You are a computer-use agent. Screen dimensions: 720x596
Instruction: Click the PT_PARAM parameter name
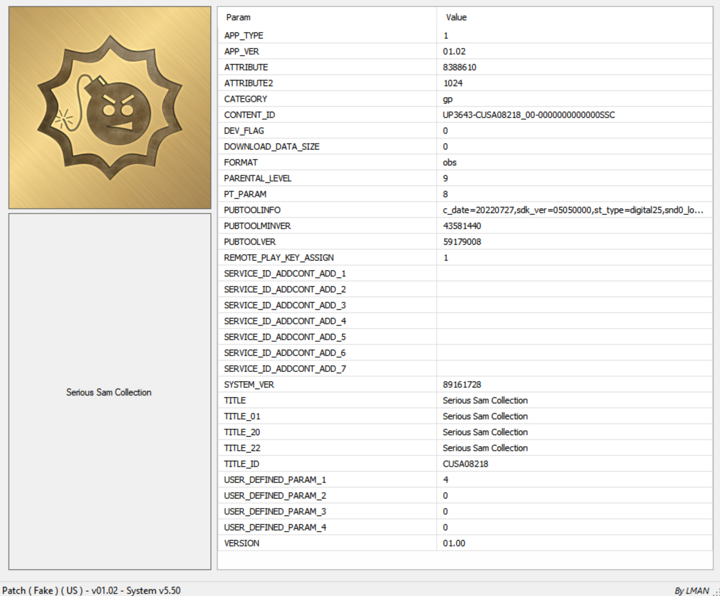pyautogui.click(x=245, y=194)
